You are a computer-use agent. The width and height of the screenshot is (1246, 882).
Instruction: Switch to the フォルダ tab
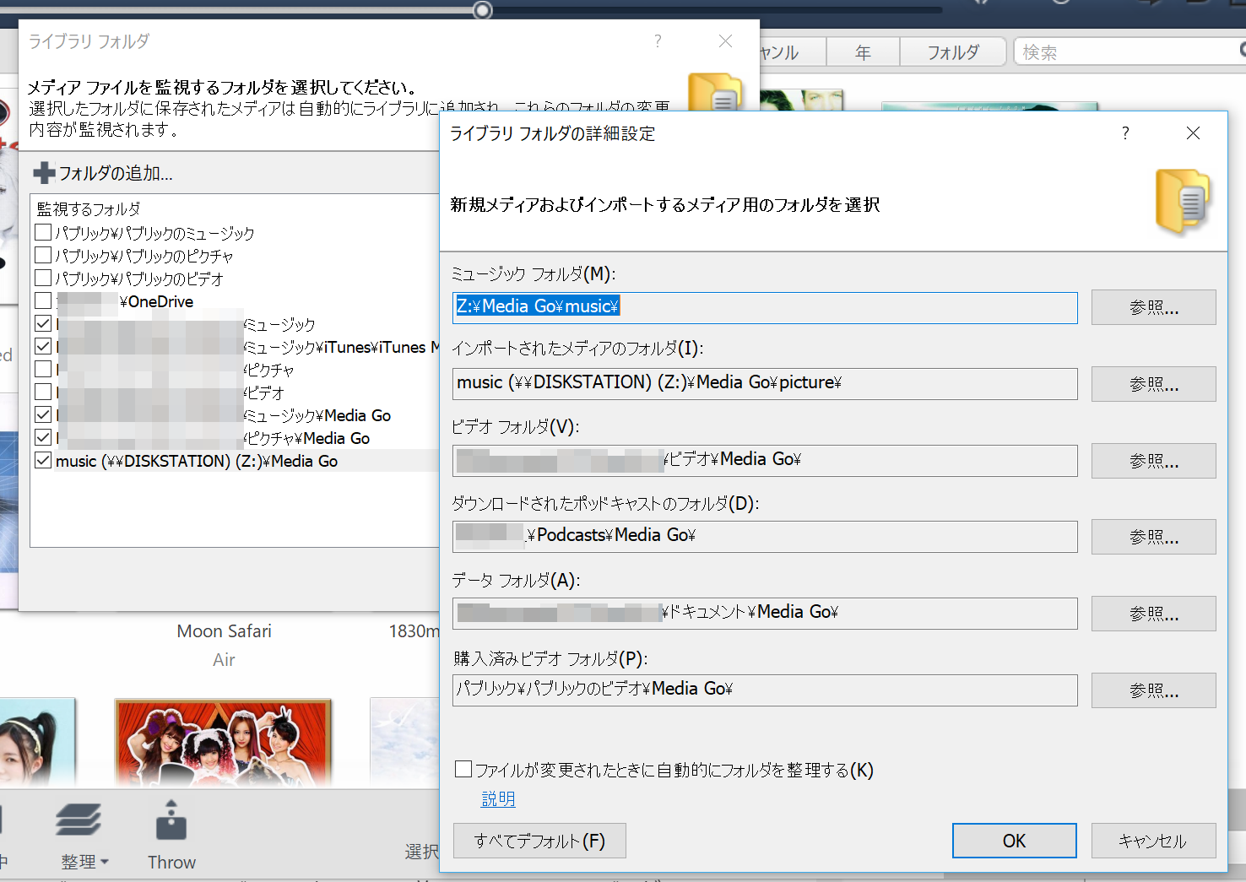coord(953,52)
